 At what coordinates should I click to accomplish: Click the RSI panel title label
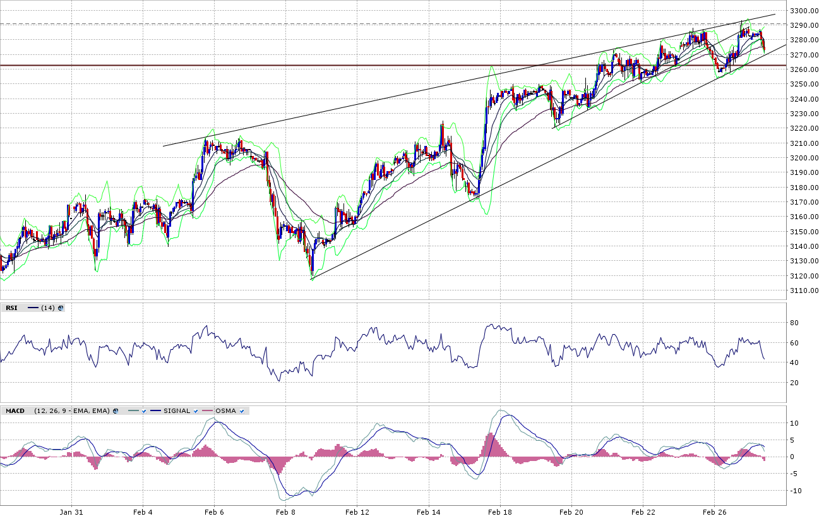(x=11, y=308)
